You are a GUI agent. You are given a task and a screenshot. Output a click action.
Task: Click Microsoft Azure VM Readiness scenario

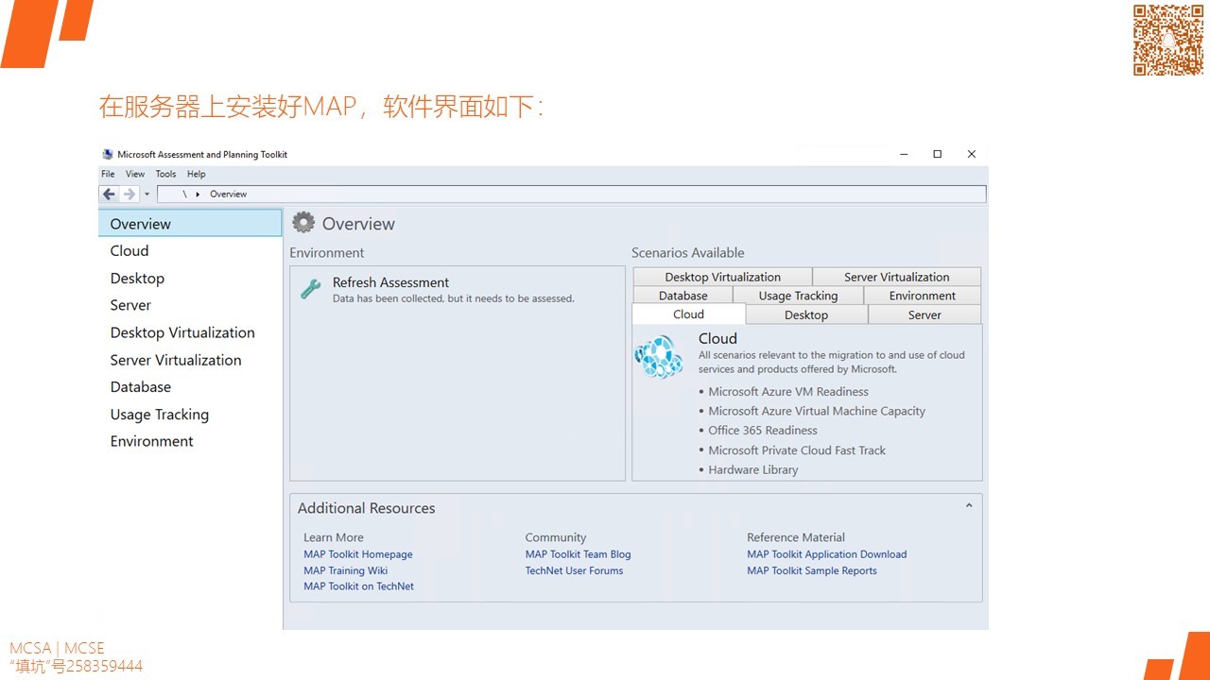click(787, 391)
